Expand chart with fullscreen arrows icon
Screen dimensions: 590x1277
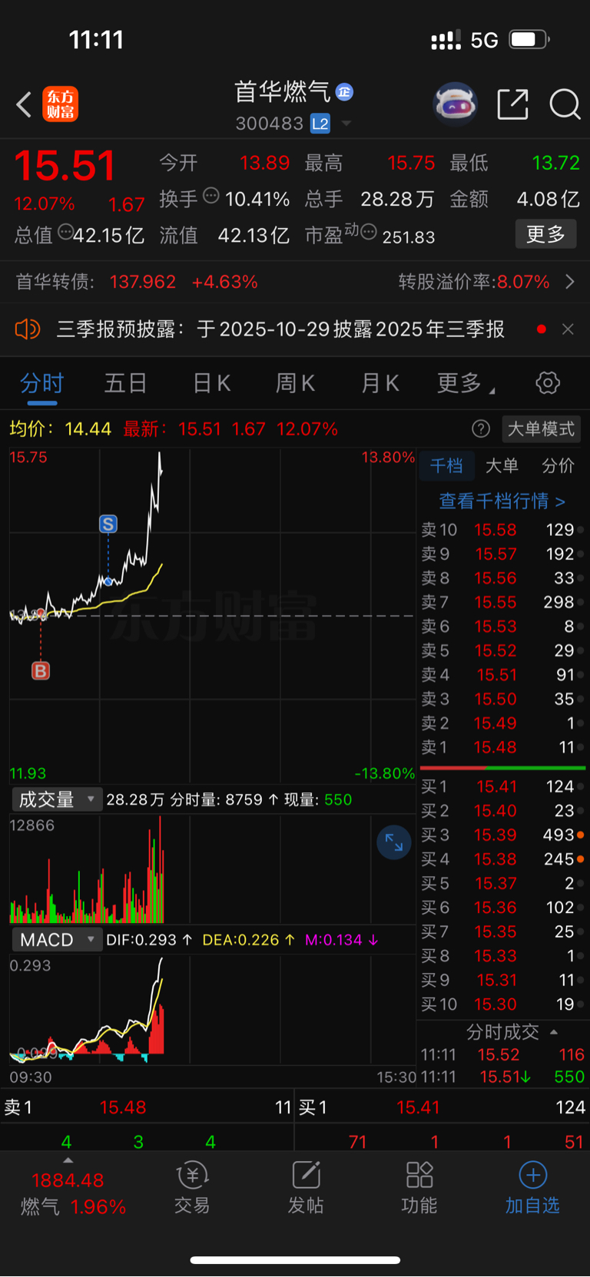click(394, 842)
